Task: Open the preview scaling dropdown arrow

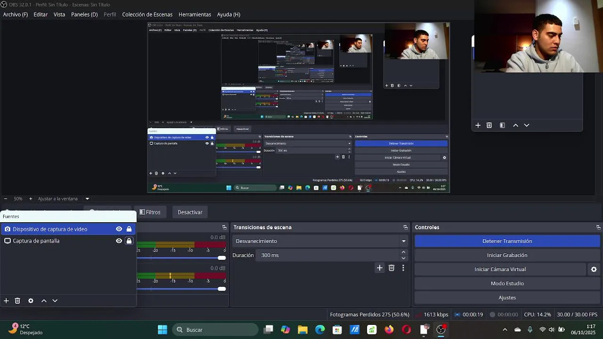Action: (87, 199)
